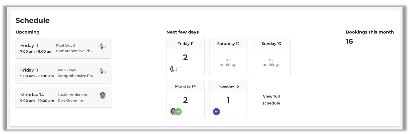410x134 pixels.
Task: Click Justin Anderson's avatar on Monday booking
Action: (x=103, y=96)
